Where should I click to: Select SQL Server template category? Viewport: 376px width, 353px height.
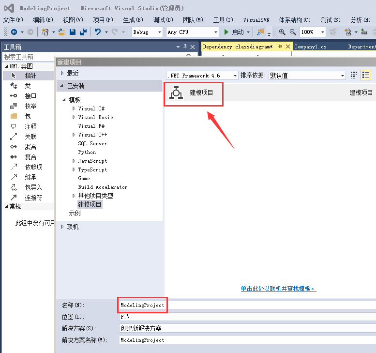coord(92,143)
